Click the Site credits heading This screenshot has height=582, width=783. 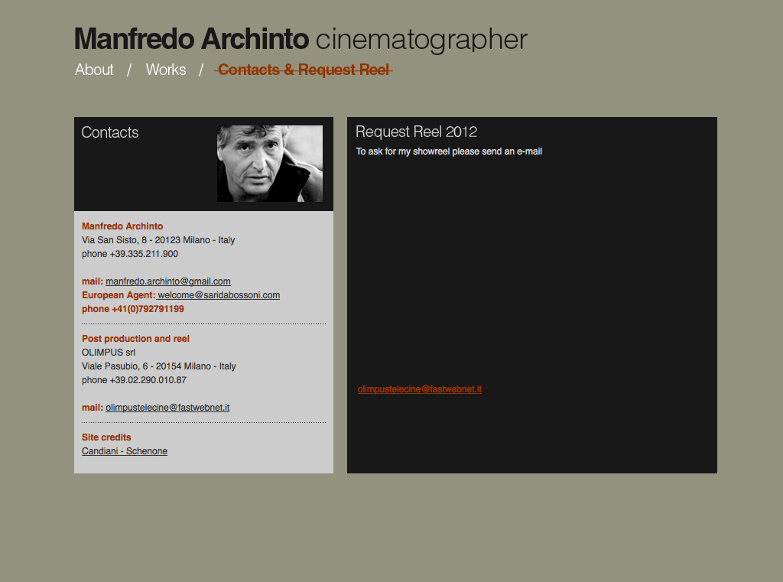pos(106,437)
